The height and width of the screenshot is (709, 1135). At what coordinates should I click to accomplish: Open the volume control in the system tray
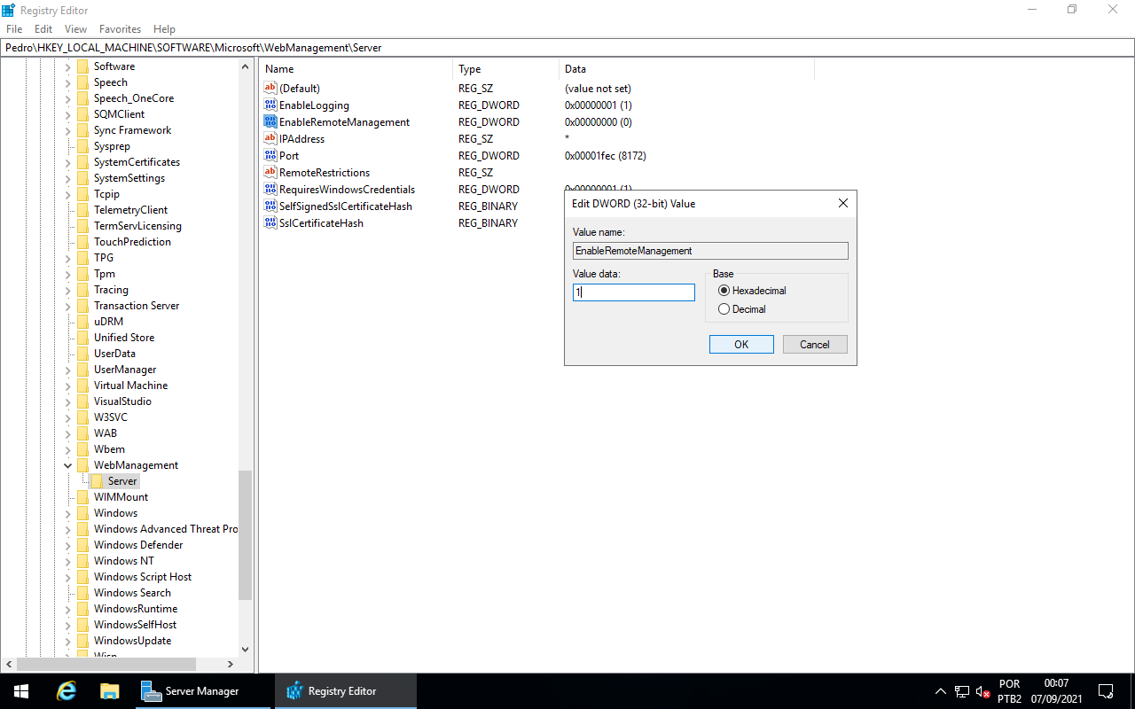[x=982, y=690]
